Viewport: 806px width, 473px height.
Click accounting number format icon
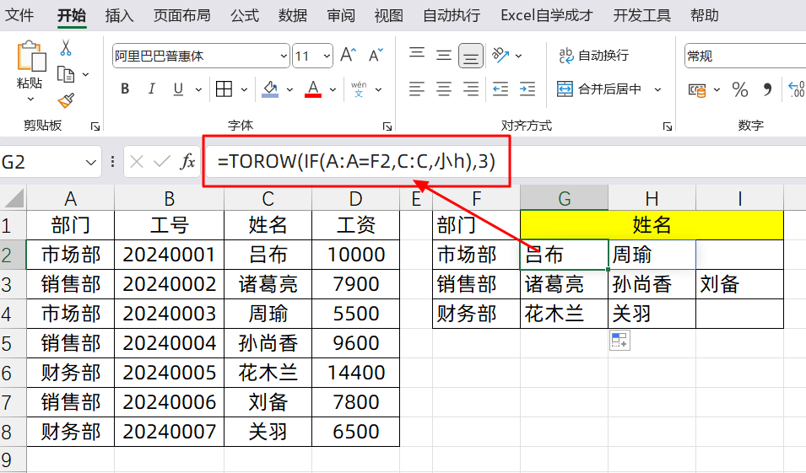click(697, 90)
